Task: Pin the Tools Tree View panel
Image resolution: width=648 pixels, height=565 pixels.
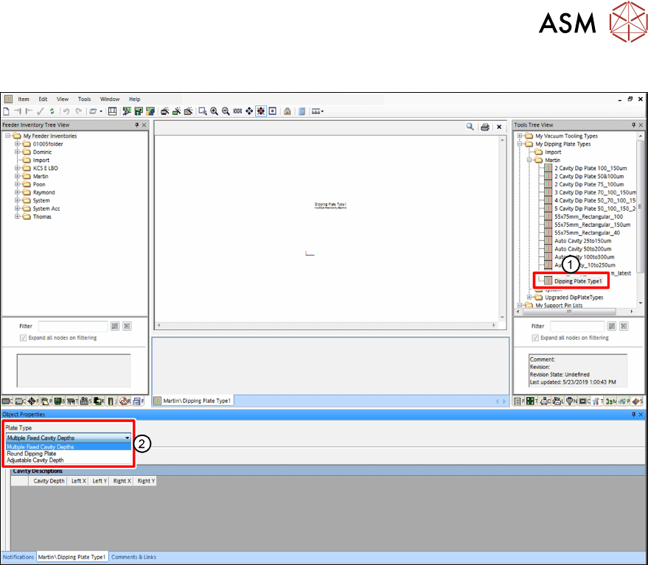Action: click(633, 124)
